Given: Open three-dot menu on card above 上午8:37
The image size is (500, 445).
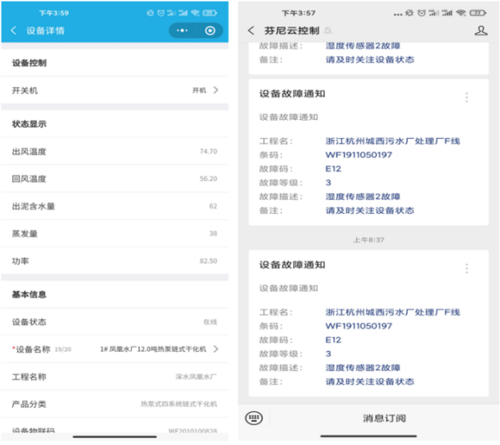Looking at the screenshot, I should pyautogui.click(x=466, y=97).
